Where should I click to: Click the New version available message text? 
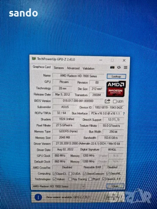coord(68,197)
